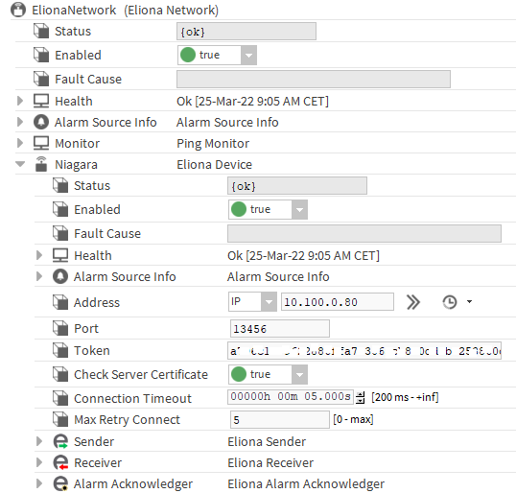Click the Connection Timeout stepper arrows
The height and width of the screenshot is (493, 516).
[361, 397]
